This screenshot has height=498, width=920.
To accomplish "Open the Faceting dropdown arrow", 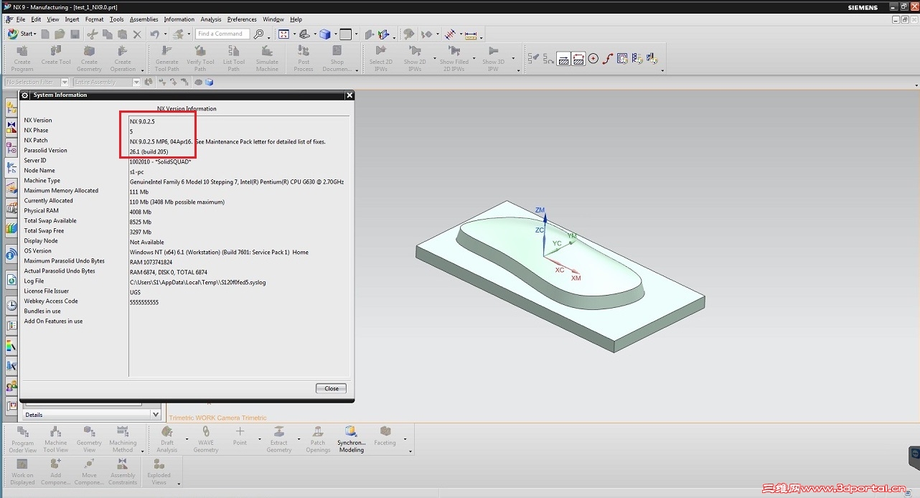I will 405,439.
